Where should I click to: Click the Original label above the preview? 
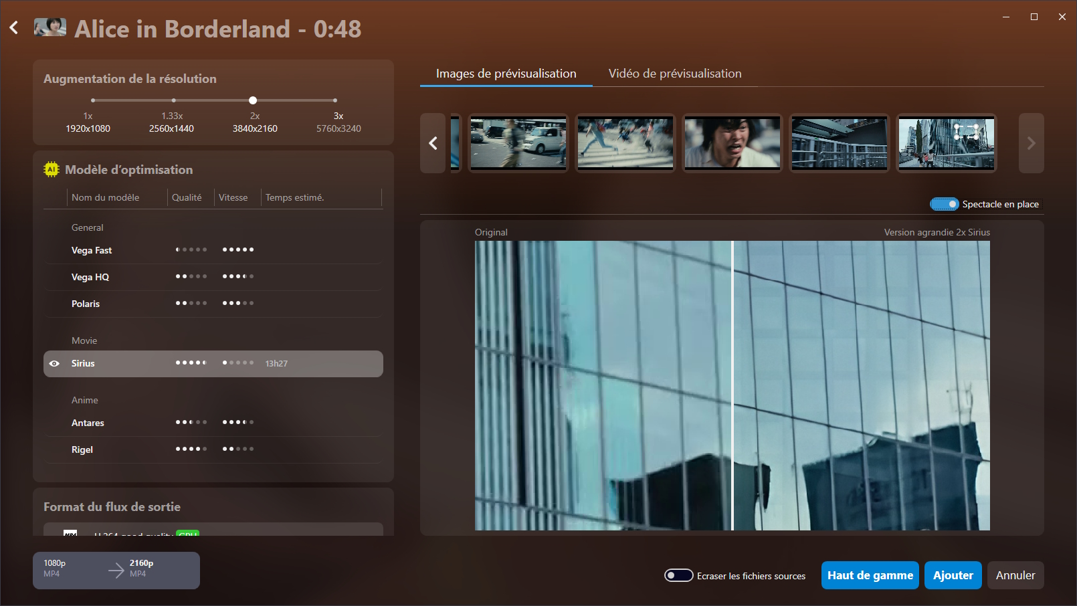coord(491,232)
